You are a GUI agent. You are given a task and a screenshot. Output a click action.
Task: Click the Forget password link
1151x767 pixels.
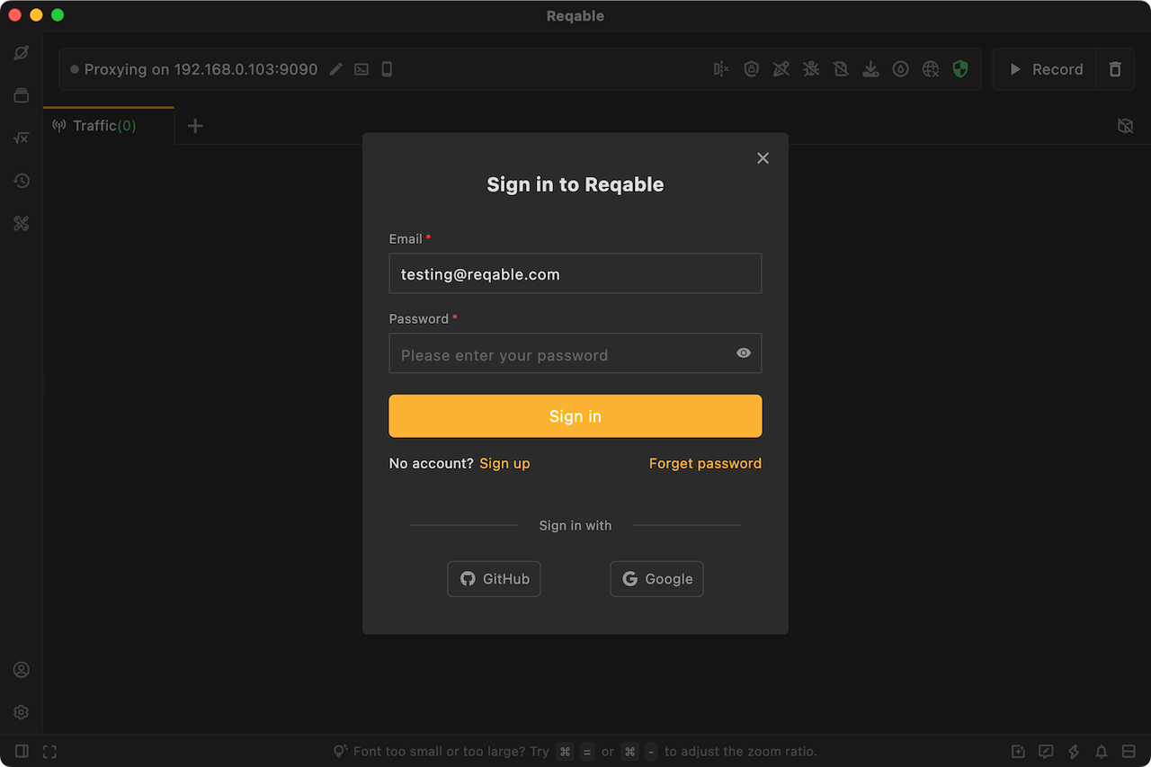[705, 464]
